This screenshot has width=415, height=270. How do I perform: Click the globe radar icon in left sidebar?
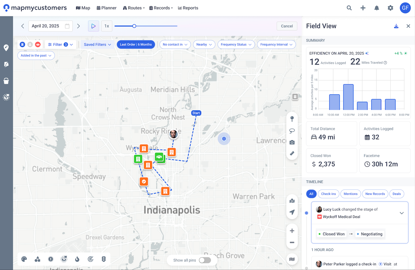click(x=6, y=97)
